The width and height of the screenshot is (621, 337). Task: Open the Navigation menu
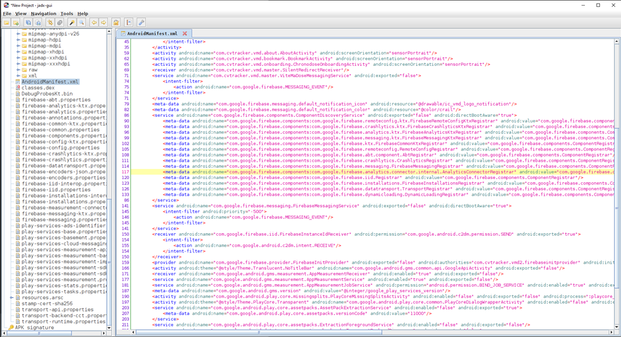(x=43, y=14)
